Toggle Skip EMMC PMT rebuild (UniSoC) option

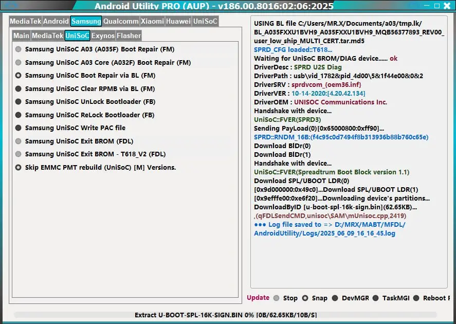(x=96, y=167)
